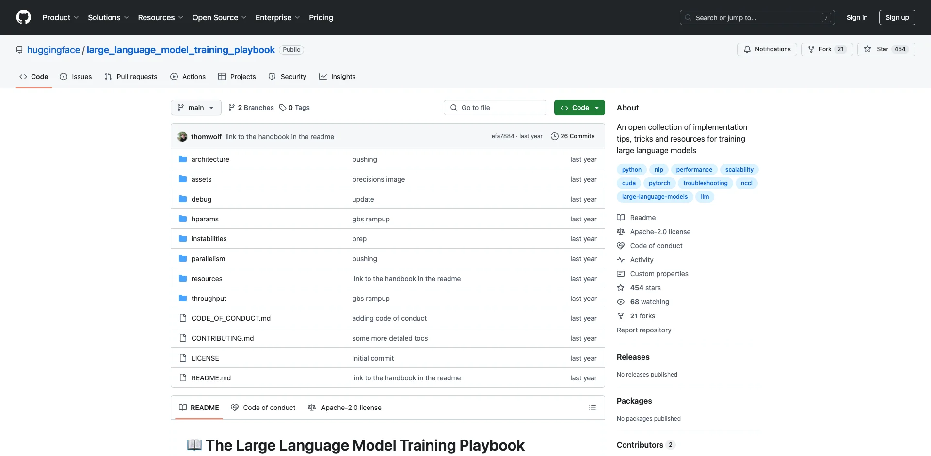Open the Pricing link
Viewport: 931px width, 456px height.
pyautogui.click(x=321, y=17)
